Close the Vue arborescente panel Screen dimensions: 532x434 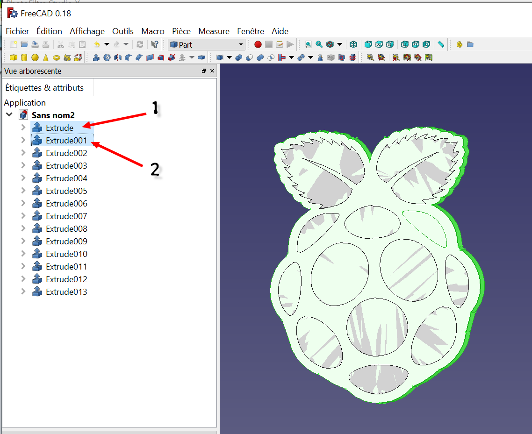click(212, 71)
